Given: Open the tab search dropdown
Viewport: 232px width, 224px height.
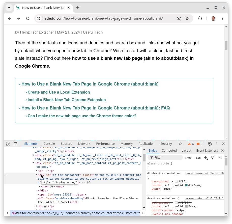Looking at the screenshot, I should [9, 8].
